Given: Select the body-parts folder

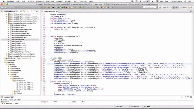Looking at the screenshot, I should pyautogui.click(x=16, y=68).
